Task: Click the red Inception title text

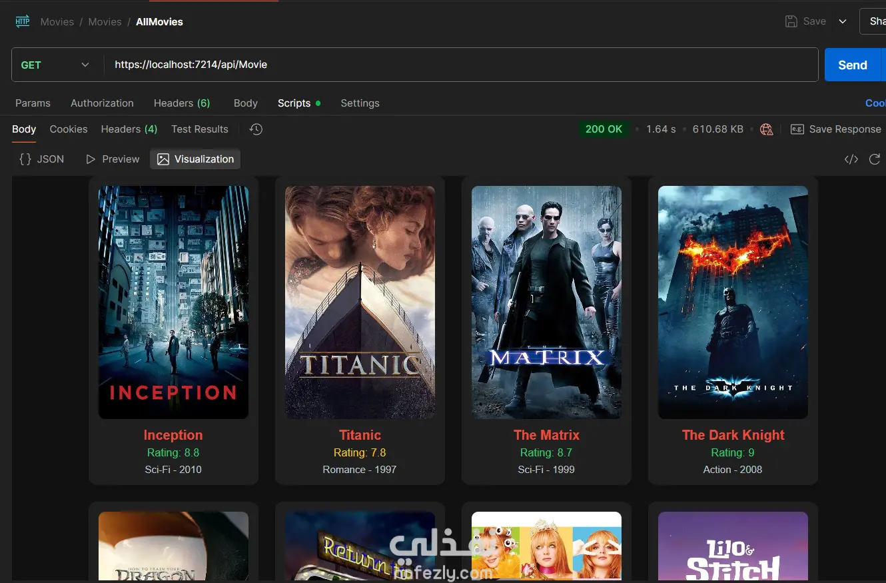Action: tap(173, 435)
